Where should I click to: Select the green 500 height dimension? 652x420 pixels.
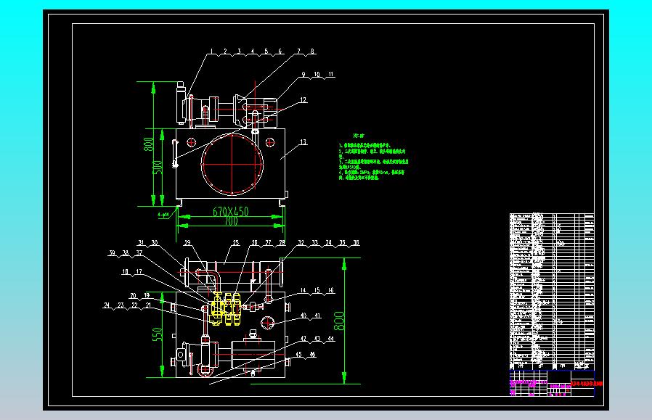(158, 167)
